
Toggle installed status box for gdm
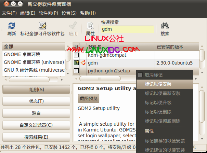click(x=76, y=63)
